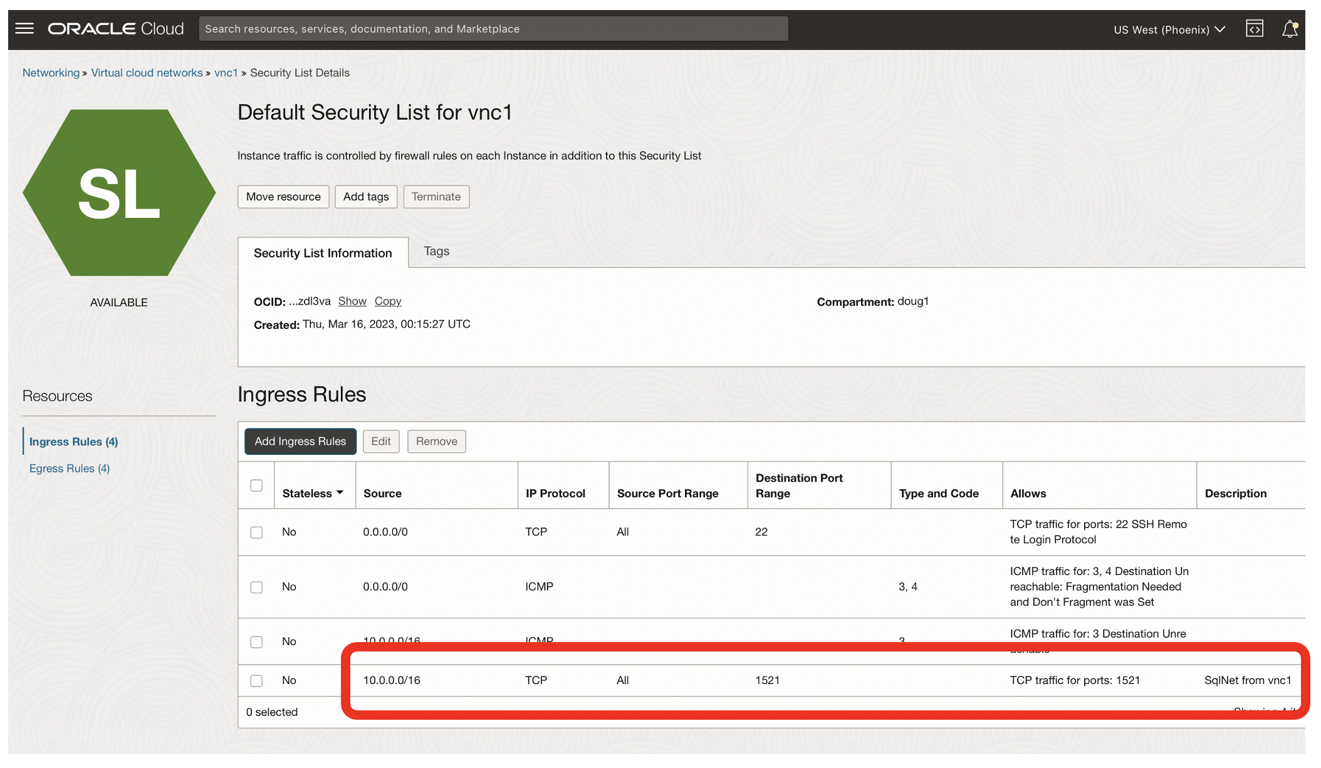Screen dimensions: 1321x768
Task: Copy the OCID to clipboard
Action: 387,301
